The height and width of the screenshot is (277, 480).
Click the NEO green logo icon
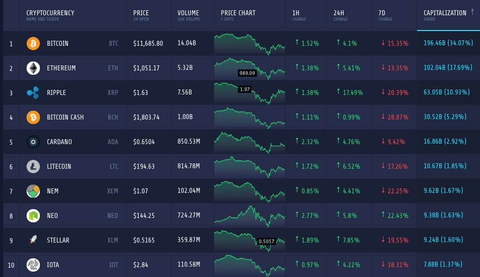tap(33, 216)
